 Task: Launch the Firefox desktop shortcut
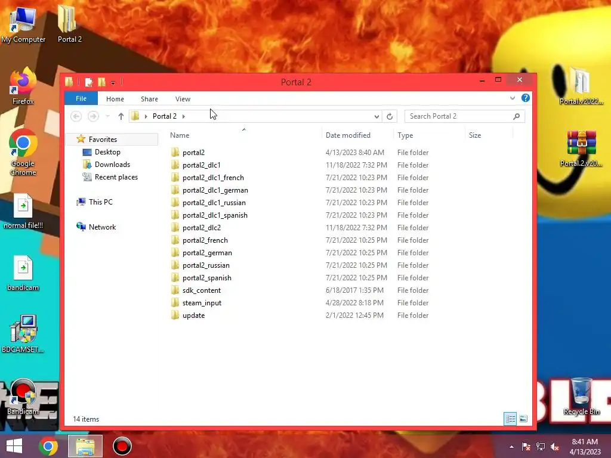[x=23, y=86]
